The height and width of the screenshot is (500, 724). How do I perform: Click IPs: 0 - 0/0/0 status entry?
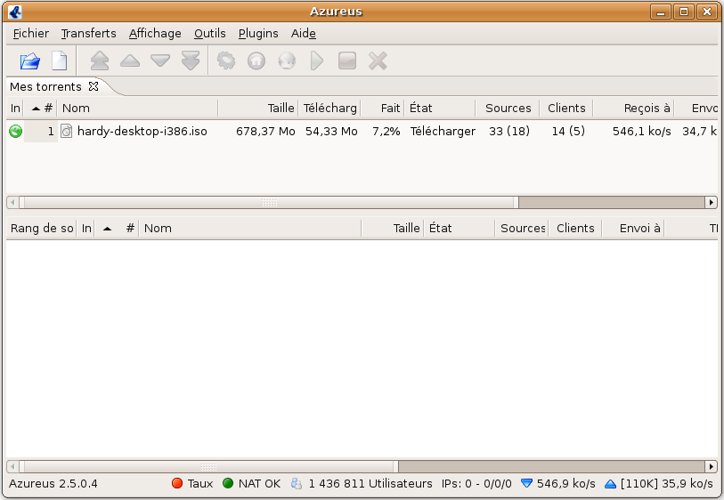[476, 483]
